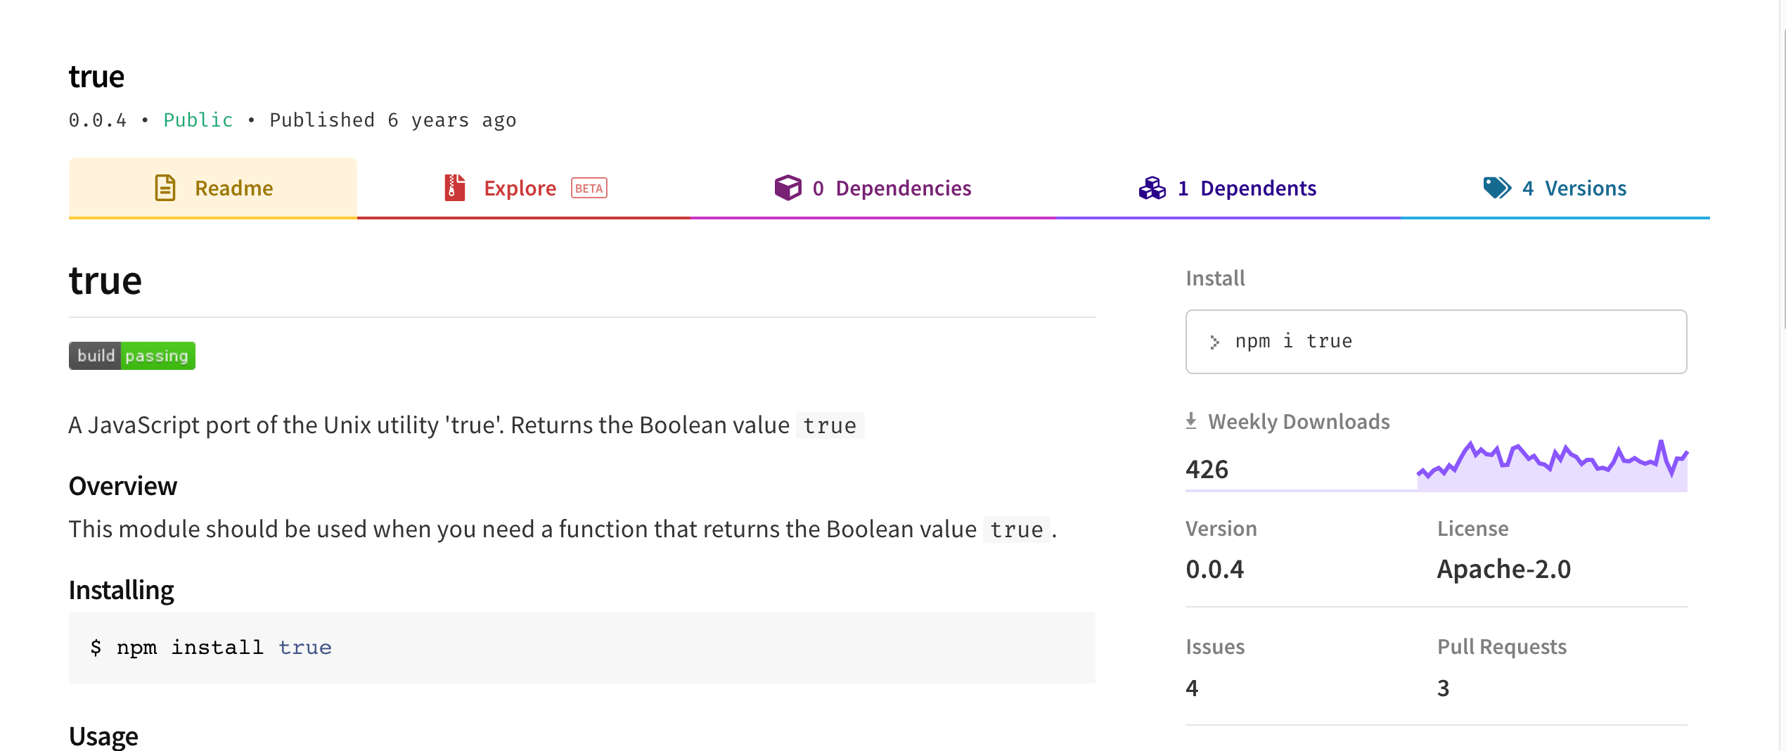Click the Readme document icon
Viewport: 1786px width, 751px height.
point(165,188)
